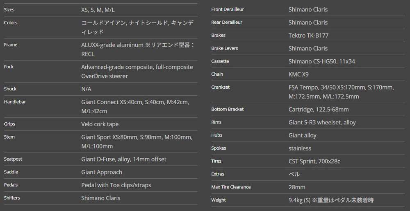Image resolution: width=410 pixels, height=211 pixels.
Task: Click the Bottom Bracket label
Action: (228, 109)
